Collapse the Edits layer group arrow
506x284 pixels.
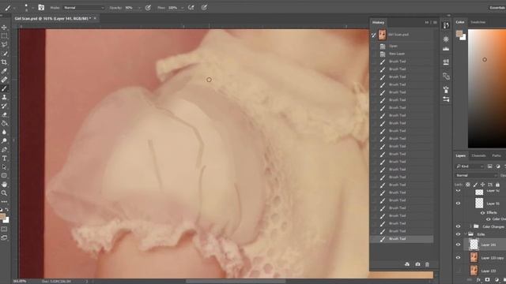coord(465,234)
